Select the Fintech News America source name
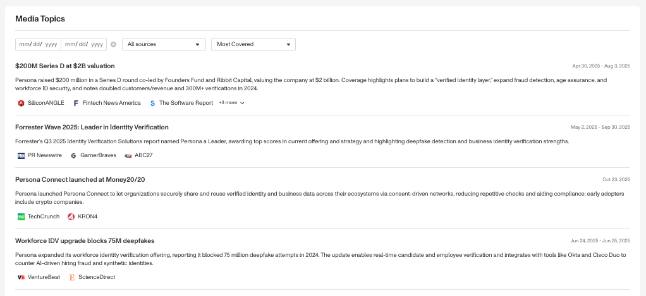 (112, 103)
